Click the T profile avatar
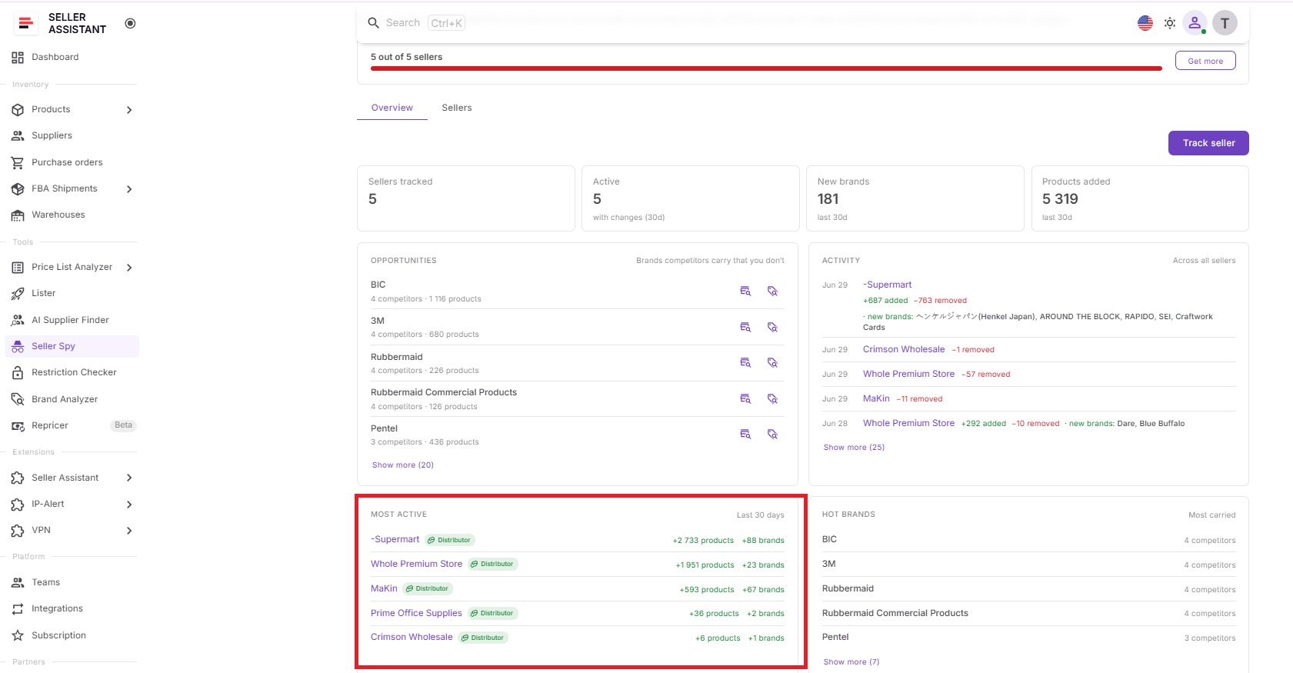 tap(1225, 23)
